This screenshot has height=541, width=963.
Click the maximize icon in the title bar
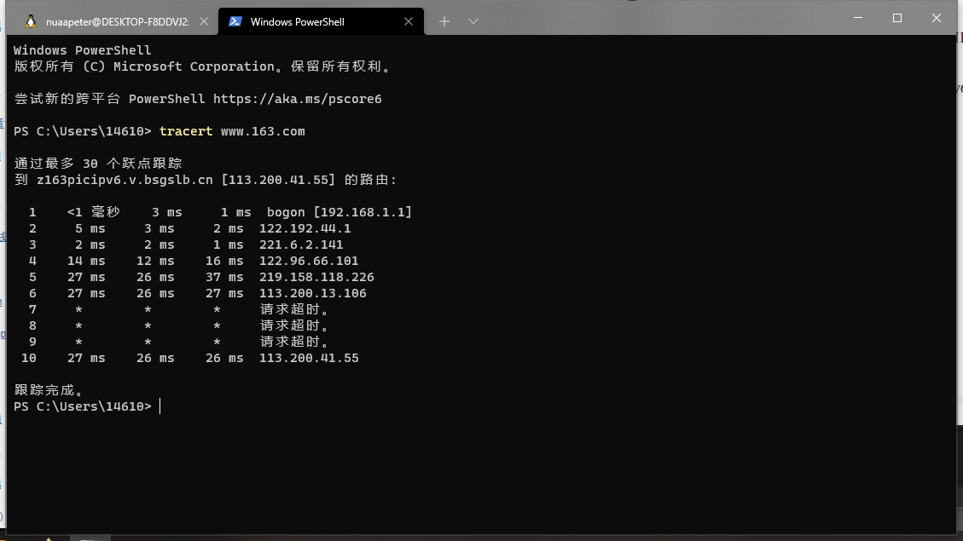897,18
